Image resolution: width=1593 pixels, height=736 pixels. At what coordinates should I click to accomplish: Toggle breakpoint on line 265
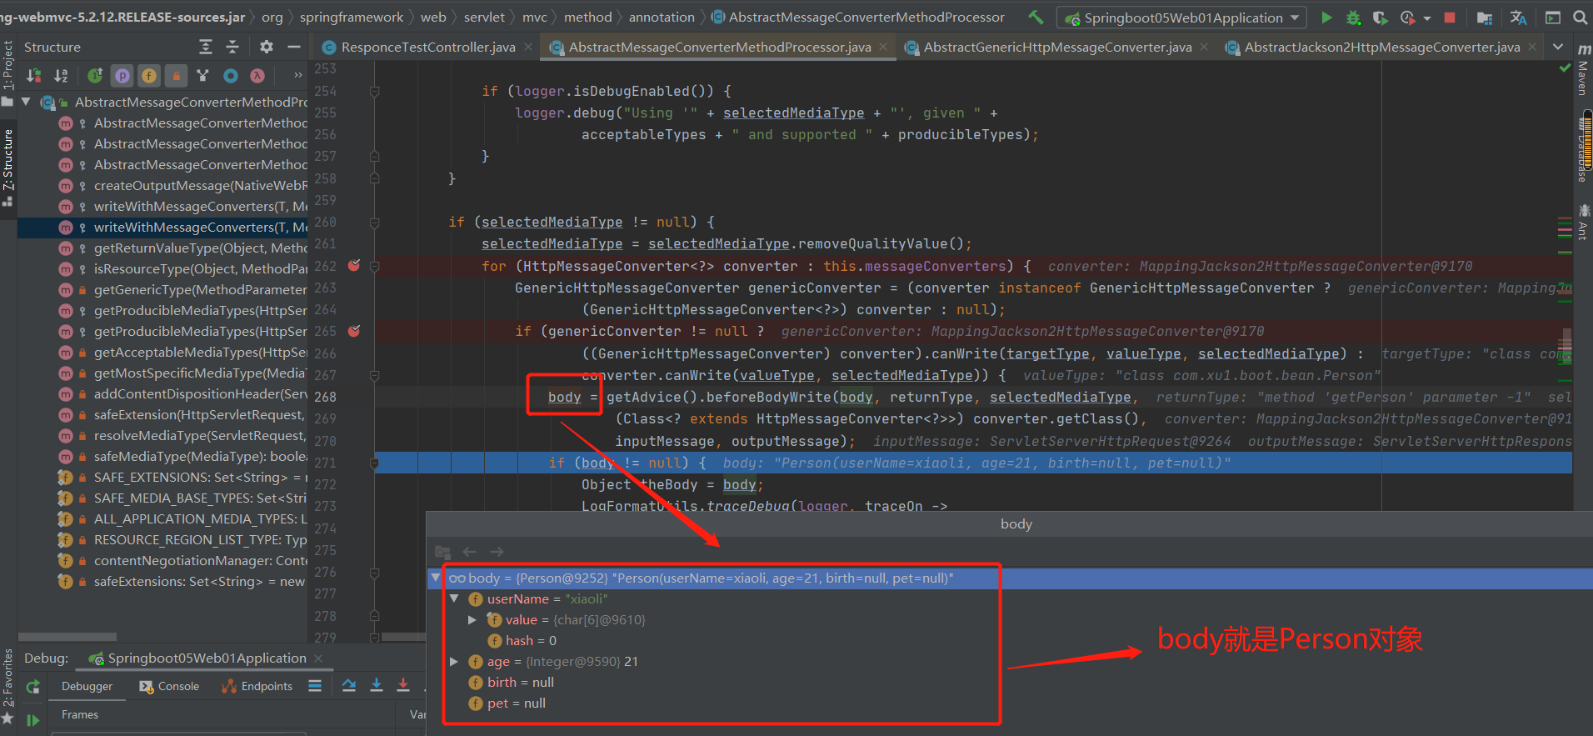tap(354, 331)
